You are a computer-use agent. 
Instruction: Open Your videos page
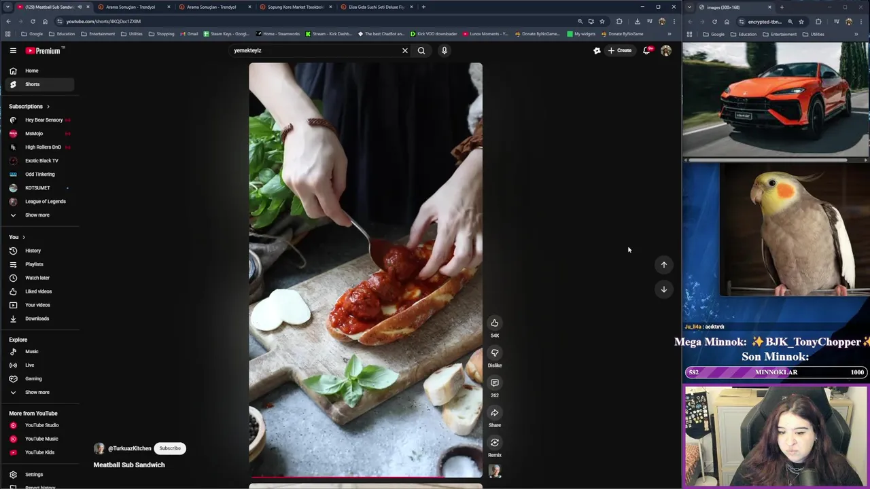[x=40, y=305]
